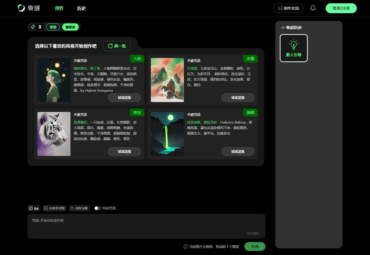Image resolution: width=370 pixels, height=255 pixels.
Task: Click the prompt text input area
Action: click(146, 226)
